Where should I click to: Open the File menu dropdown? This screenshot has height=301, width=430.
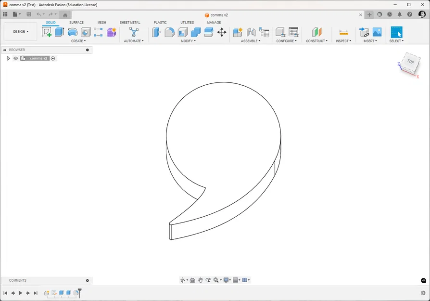pos(16,14)
